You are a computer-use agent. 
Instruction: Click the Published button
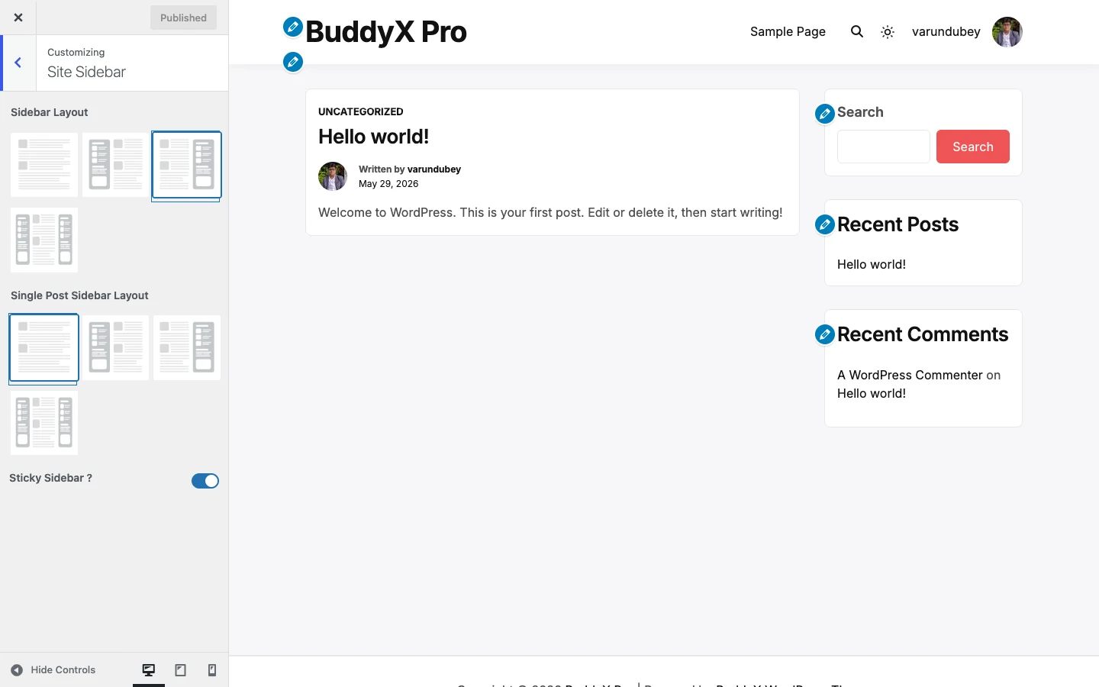(x=183, y=18)
